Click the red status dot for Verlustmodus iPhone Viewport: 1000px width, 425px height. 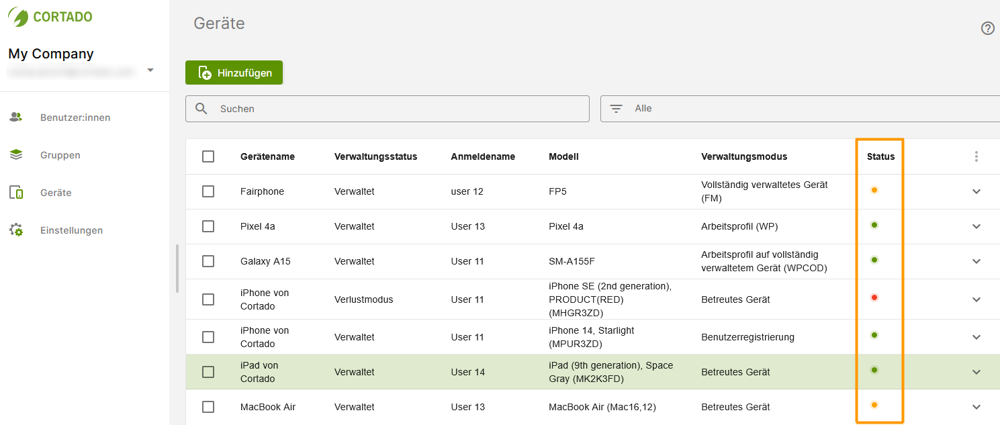pos(874,297)
